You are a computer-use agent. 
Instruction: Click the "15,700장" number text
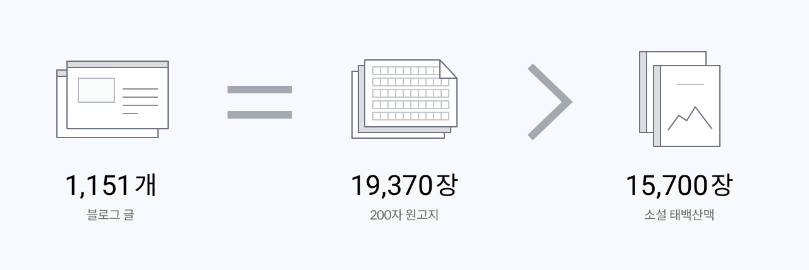coord(679,185)
